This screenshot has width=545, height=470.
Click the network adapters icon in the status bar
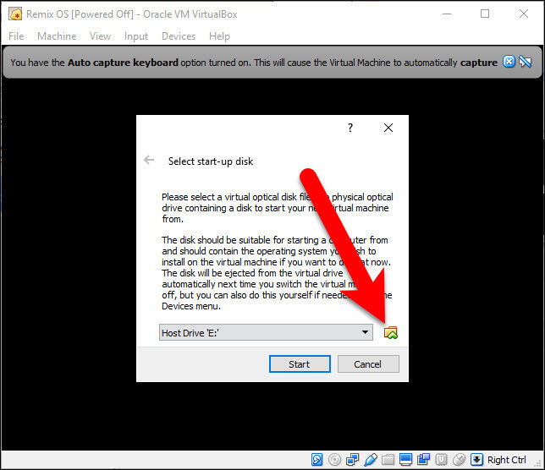point(352,460)
